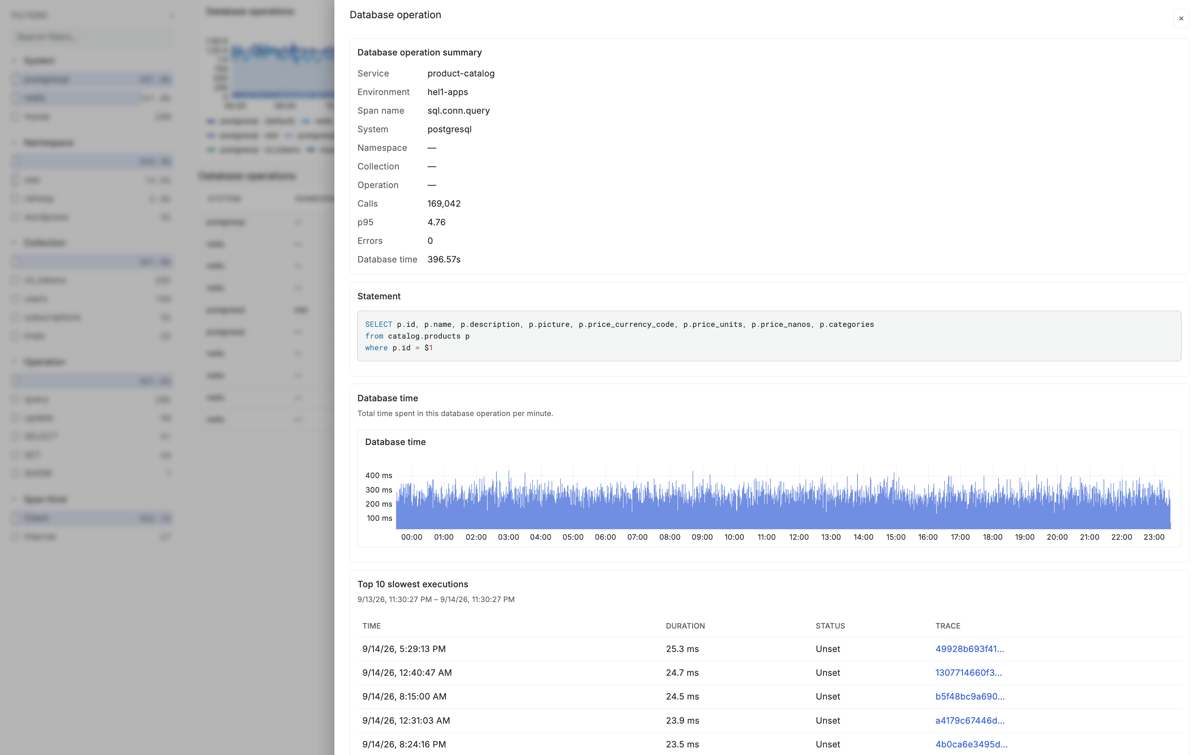This screenshot has height=755, width=1198.
Task: Select the database time value 396.57s
Action: pyautogui.click(x=444, y=259)
